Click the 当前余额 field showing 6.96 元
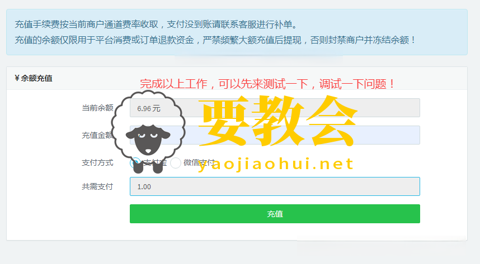Viewport: 480px width, 264px height. [275, 108]
